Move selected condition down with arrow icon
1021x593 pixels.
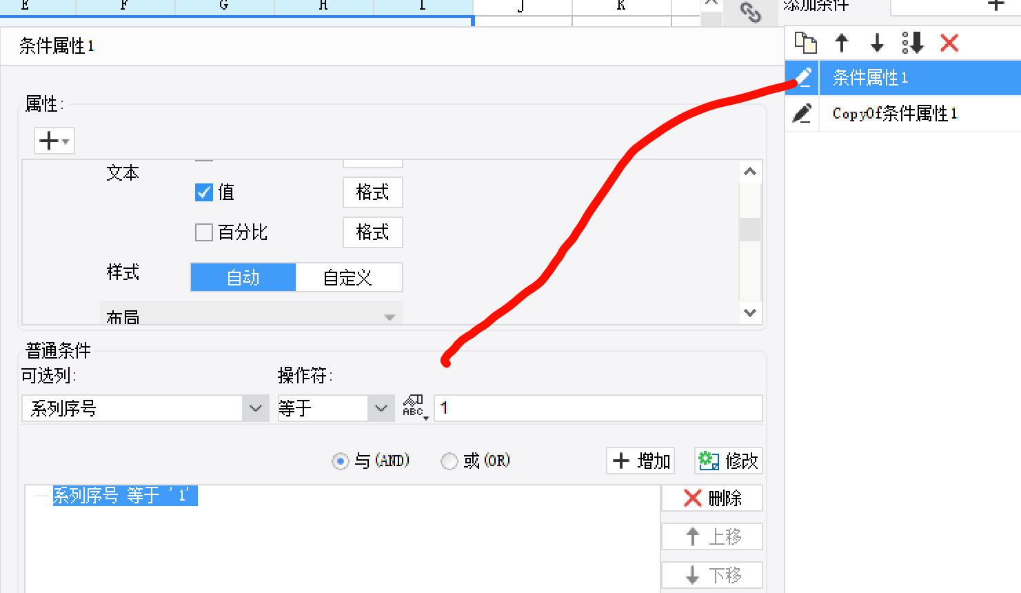(877, 43)
